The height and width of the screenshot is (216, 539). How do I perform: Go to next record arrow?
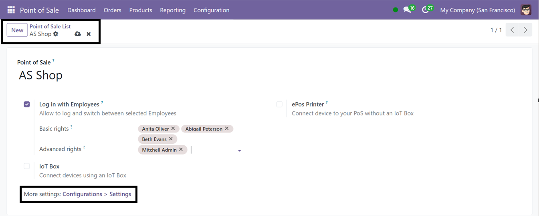click(x=525, y=30)
